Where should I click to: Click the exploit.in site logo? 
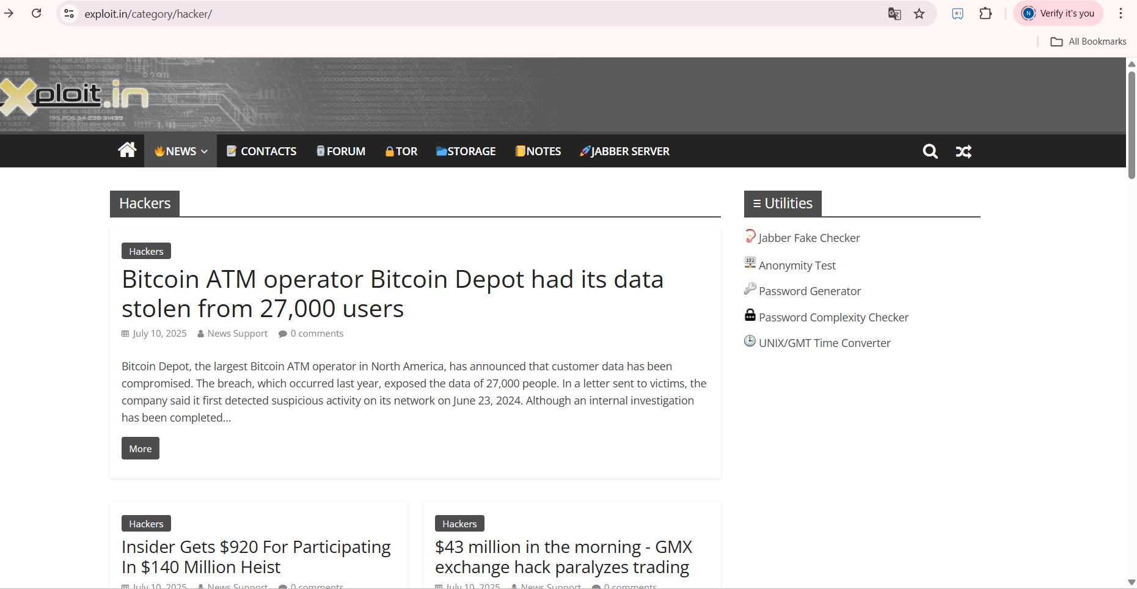75,97
